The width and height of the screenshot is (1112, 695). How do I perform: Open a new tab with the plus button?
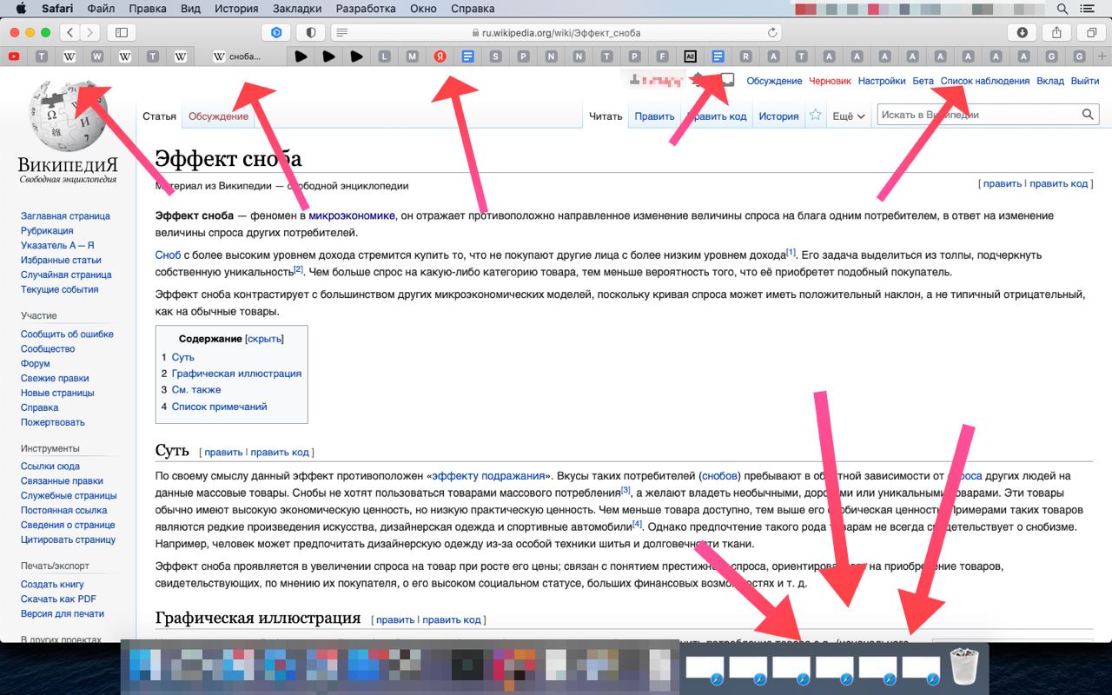[x=1102, y=56]
